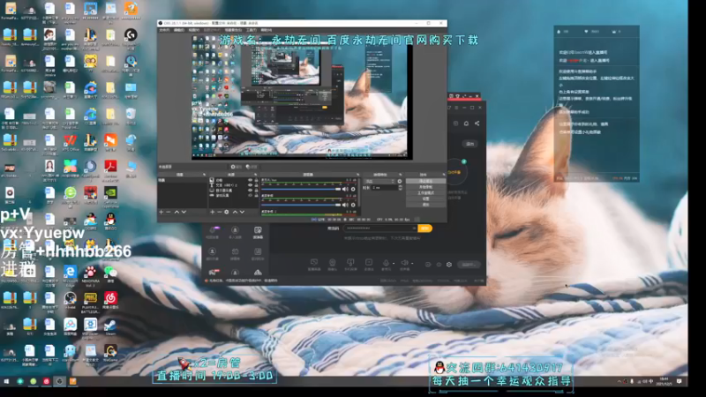Toggle visibility eye of text GDI+ source
Screen dimensions: 706x397
(x=251, y=185)
